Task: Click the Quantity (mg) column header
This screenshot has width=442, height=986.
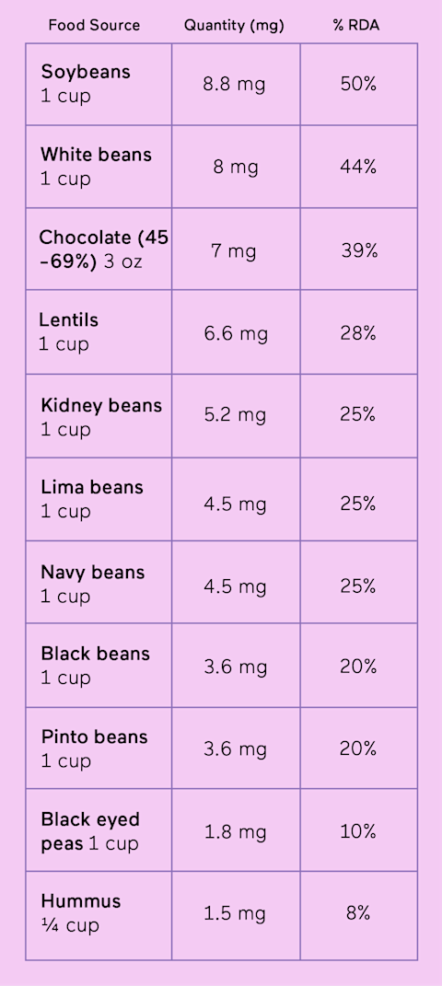Action: [234, 26]
